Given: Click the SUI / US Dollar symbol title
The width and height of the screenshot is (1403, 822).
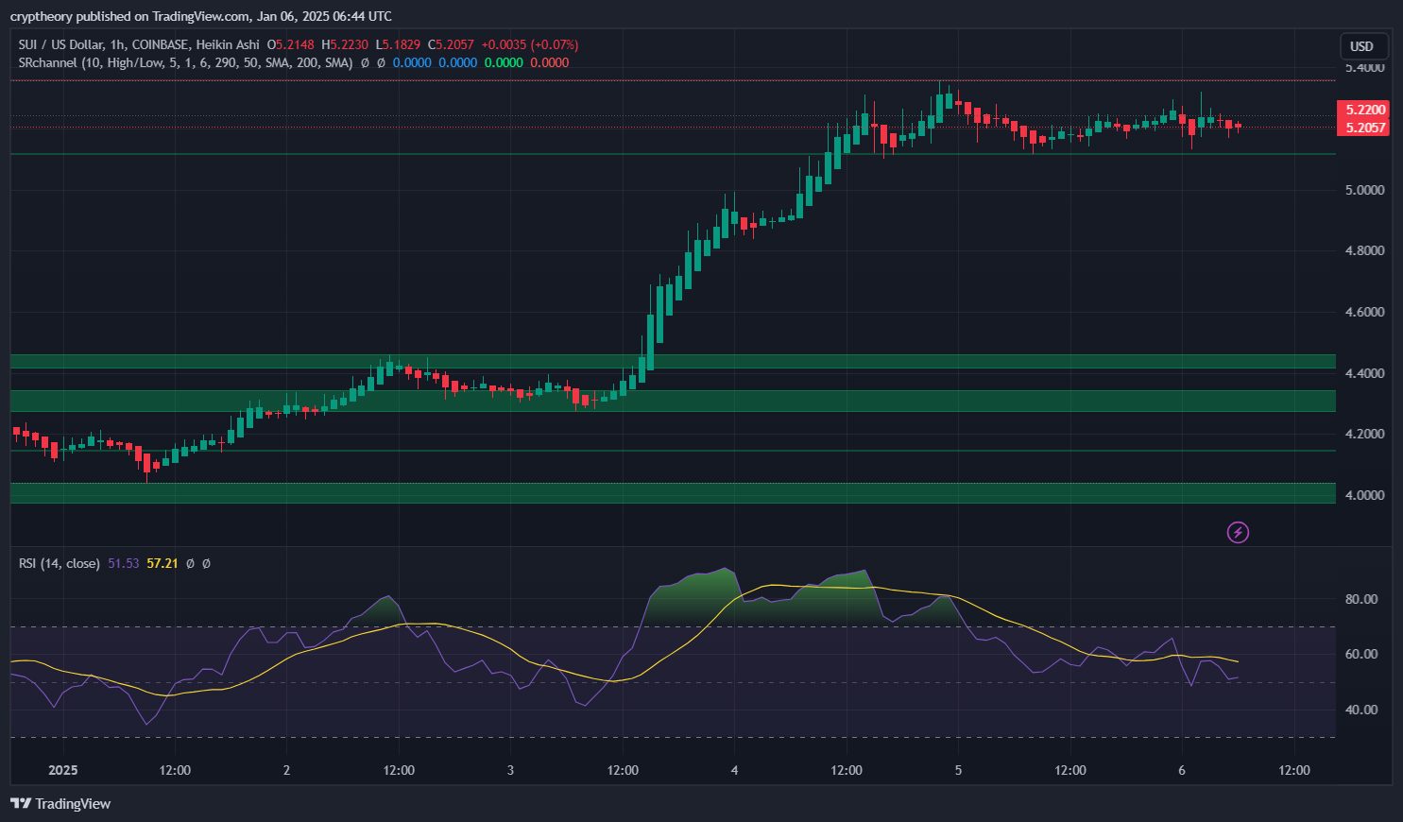Looking at the screenshot, I should point(61,44).
